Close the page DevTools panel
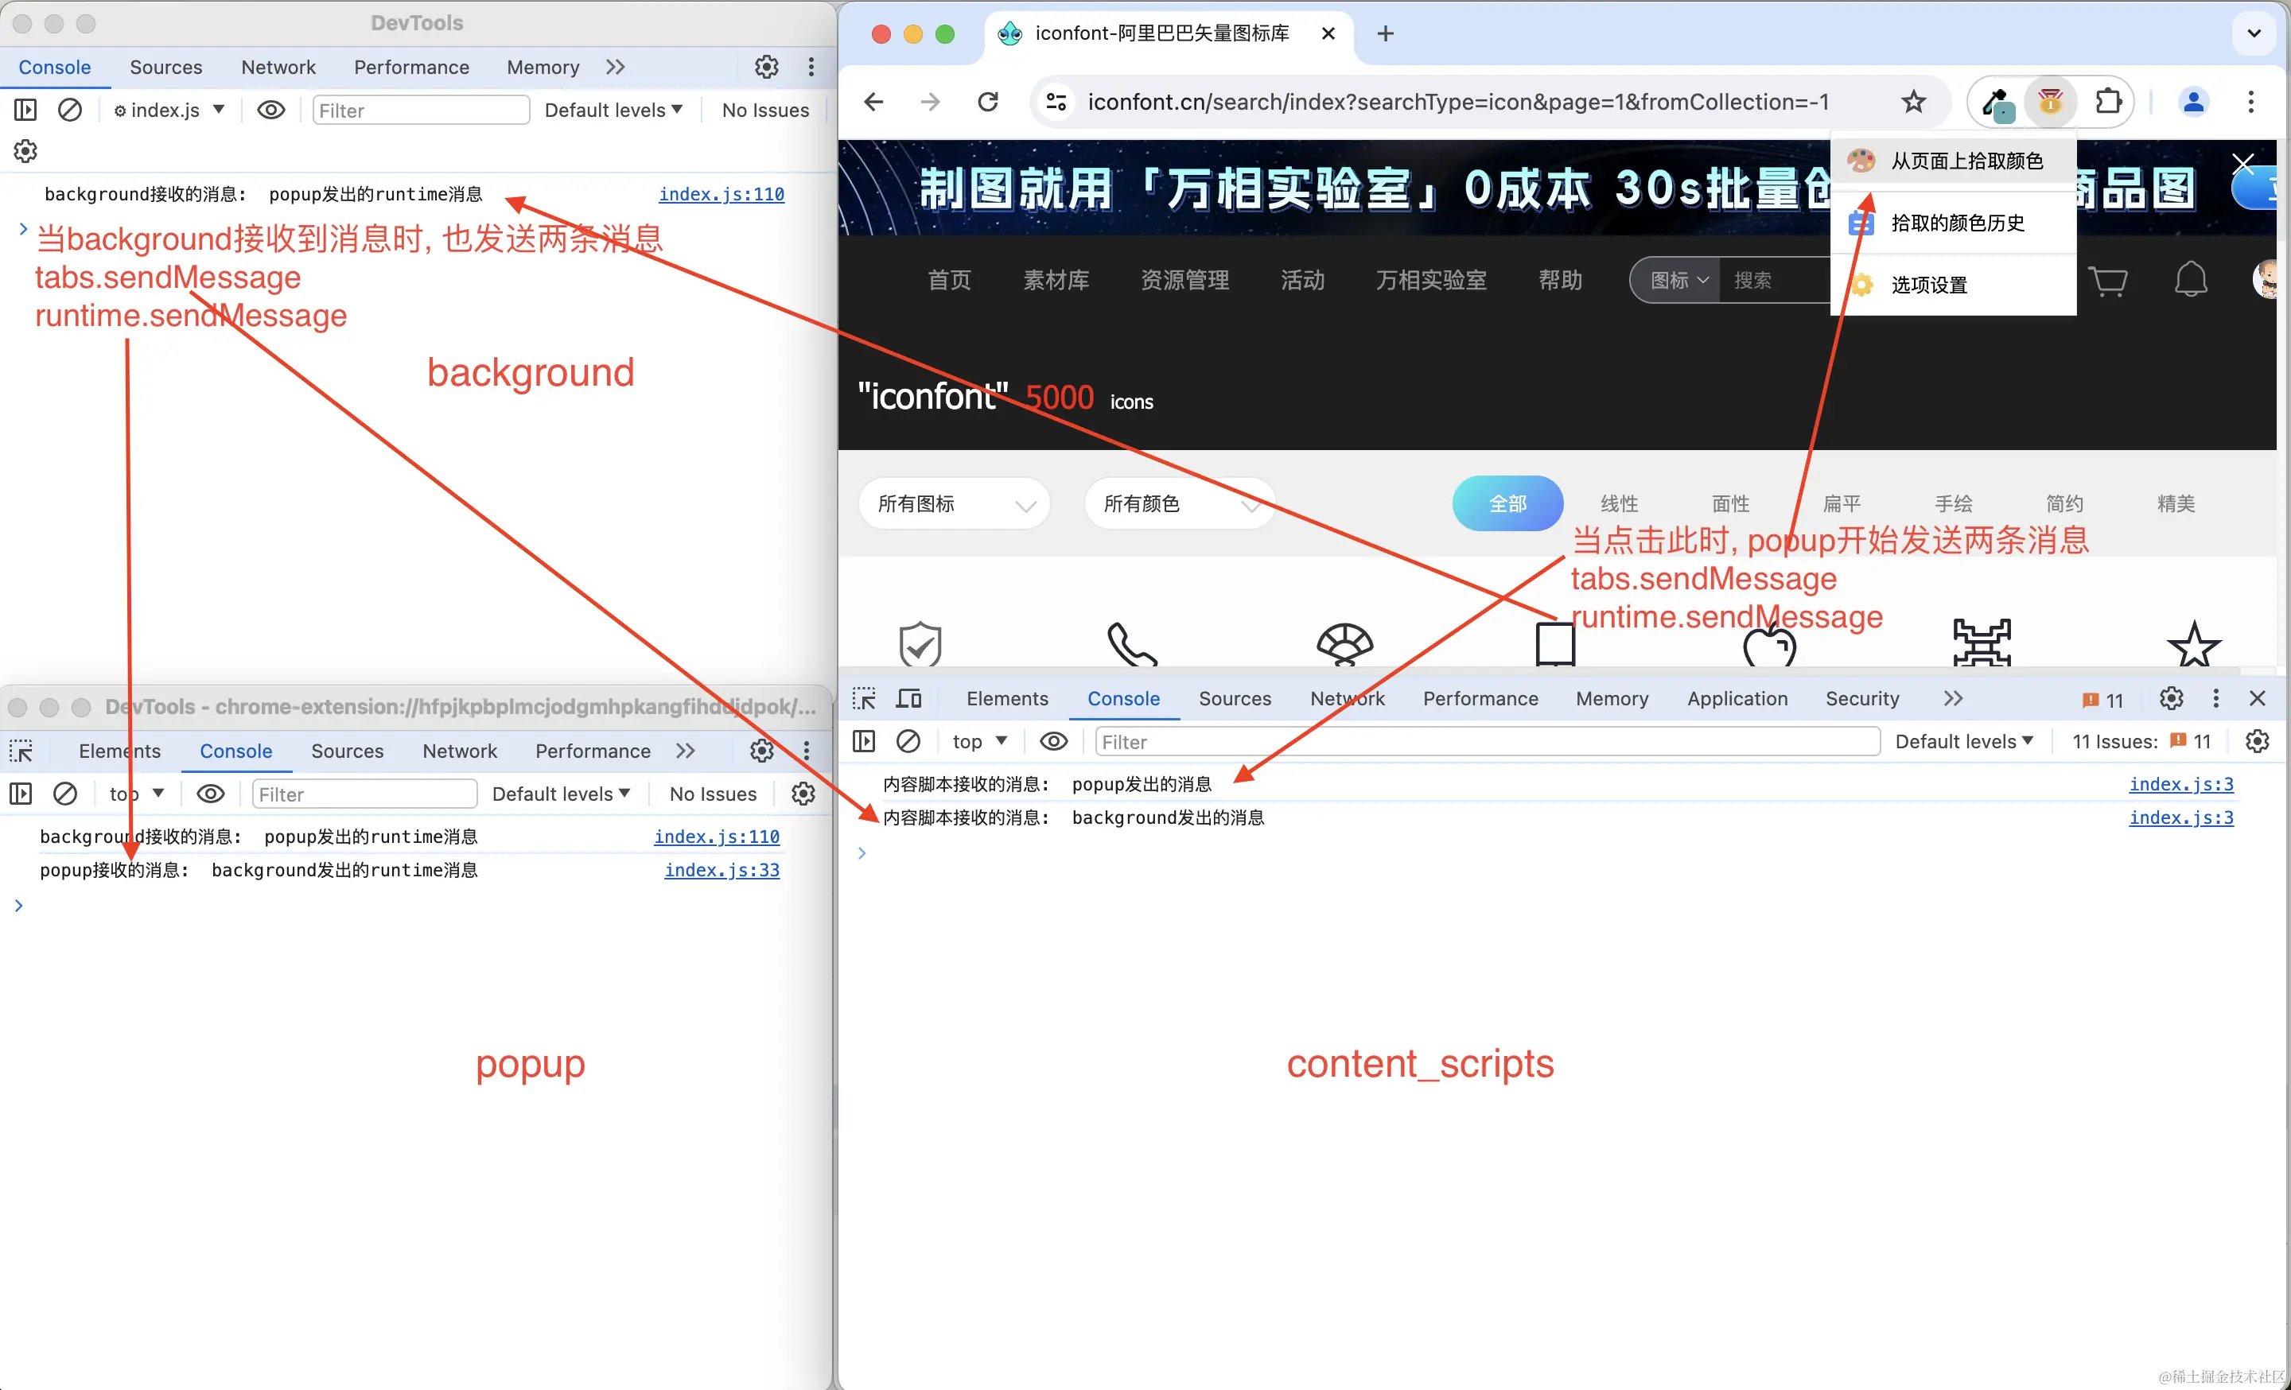Viewport: 2291px width, 1390px height. 2257,699
